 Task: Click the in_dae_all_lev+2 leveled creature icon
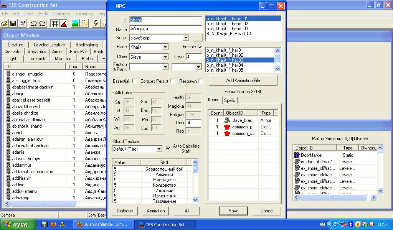(297, 162)
